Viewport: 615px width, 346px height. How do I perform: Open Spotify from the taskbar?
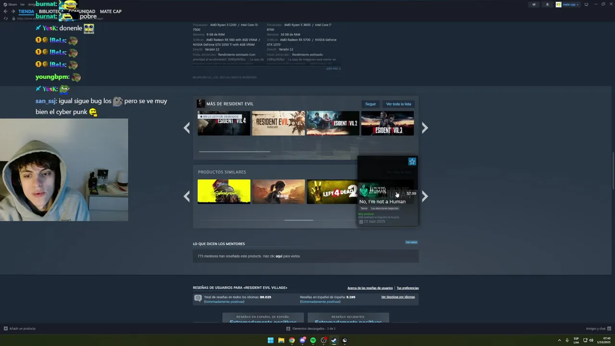click(313, 340)
